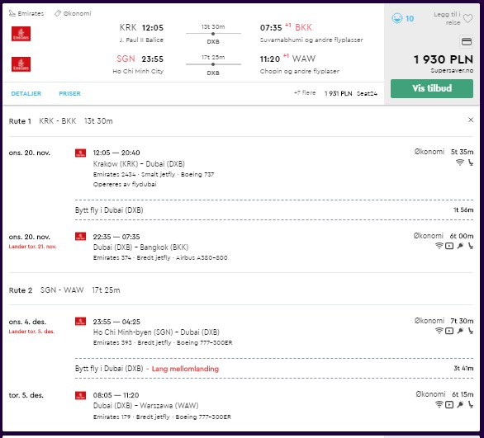Click the Lang mellomlanding warning text
Image resolution: width=484 pixels, height=438 pixels.
coord(185,369)
